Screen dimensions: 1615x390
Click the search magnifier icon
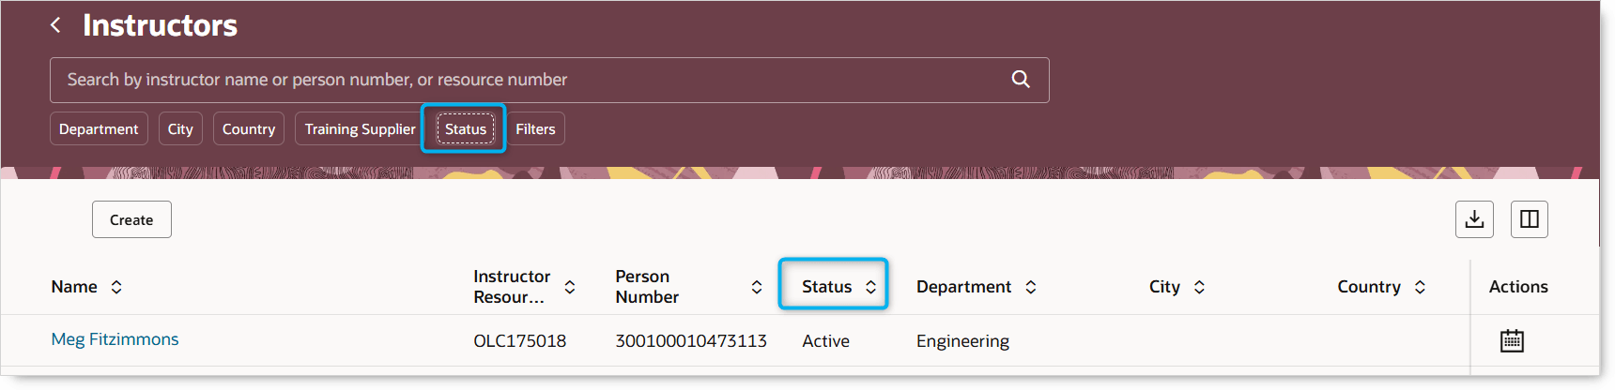point(1021,80)
